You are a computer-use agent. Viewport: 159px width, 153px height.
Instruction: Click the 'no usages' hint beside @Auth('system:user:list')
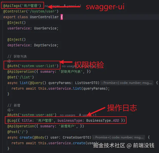point(70,66)
